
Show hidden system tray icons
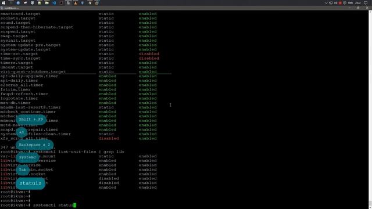click(x=326, y=3)
